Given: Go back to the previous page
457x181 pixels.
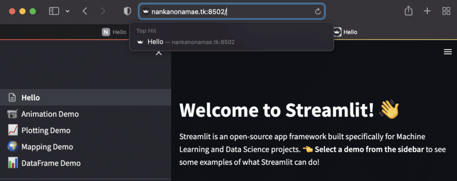Looking at the screenshot, I should point(85,11).
